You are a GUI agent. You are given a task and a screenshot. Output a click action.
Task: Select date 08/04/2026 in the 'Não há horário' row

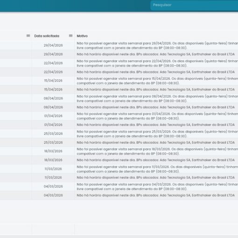tap(53, 107)
